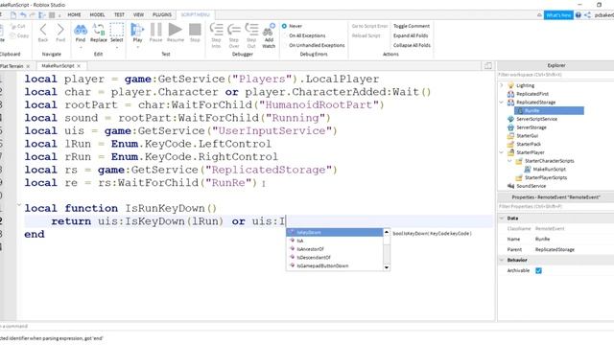
Task: Click the Go to Script Error action
Action: (369, 26)
